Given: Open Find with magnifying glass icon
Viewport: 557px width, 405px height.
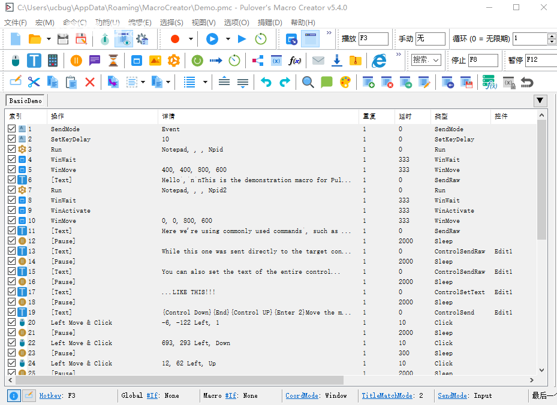Looking at the screenshot, I should (x=308, y=82).
